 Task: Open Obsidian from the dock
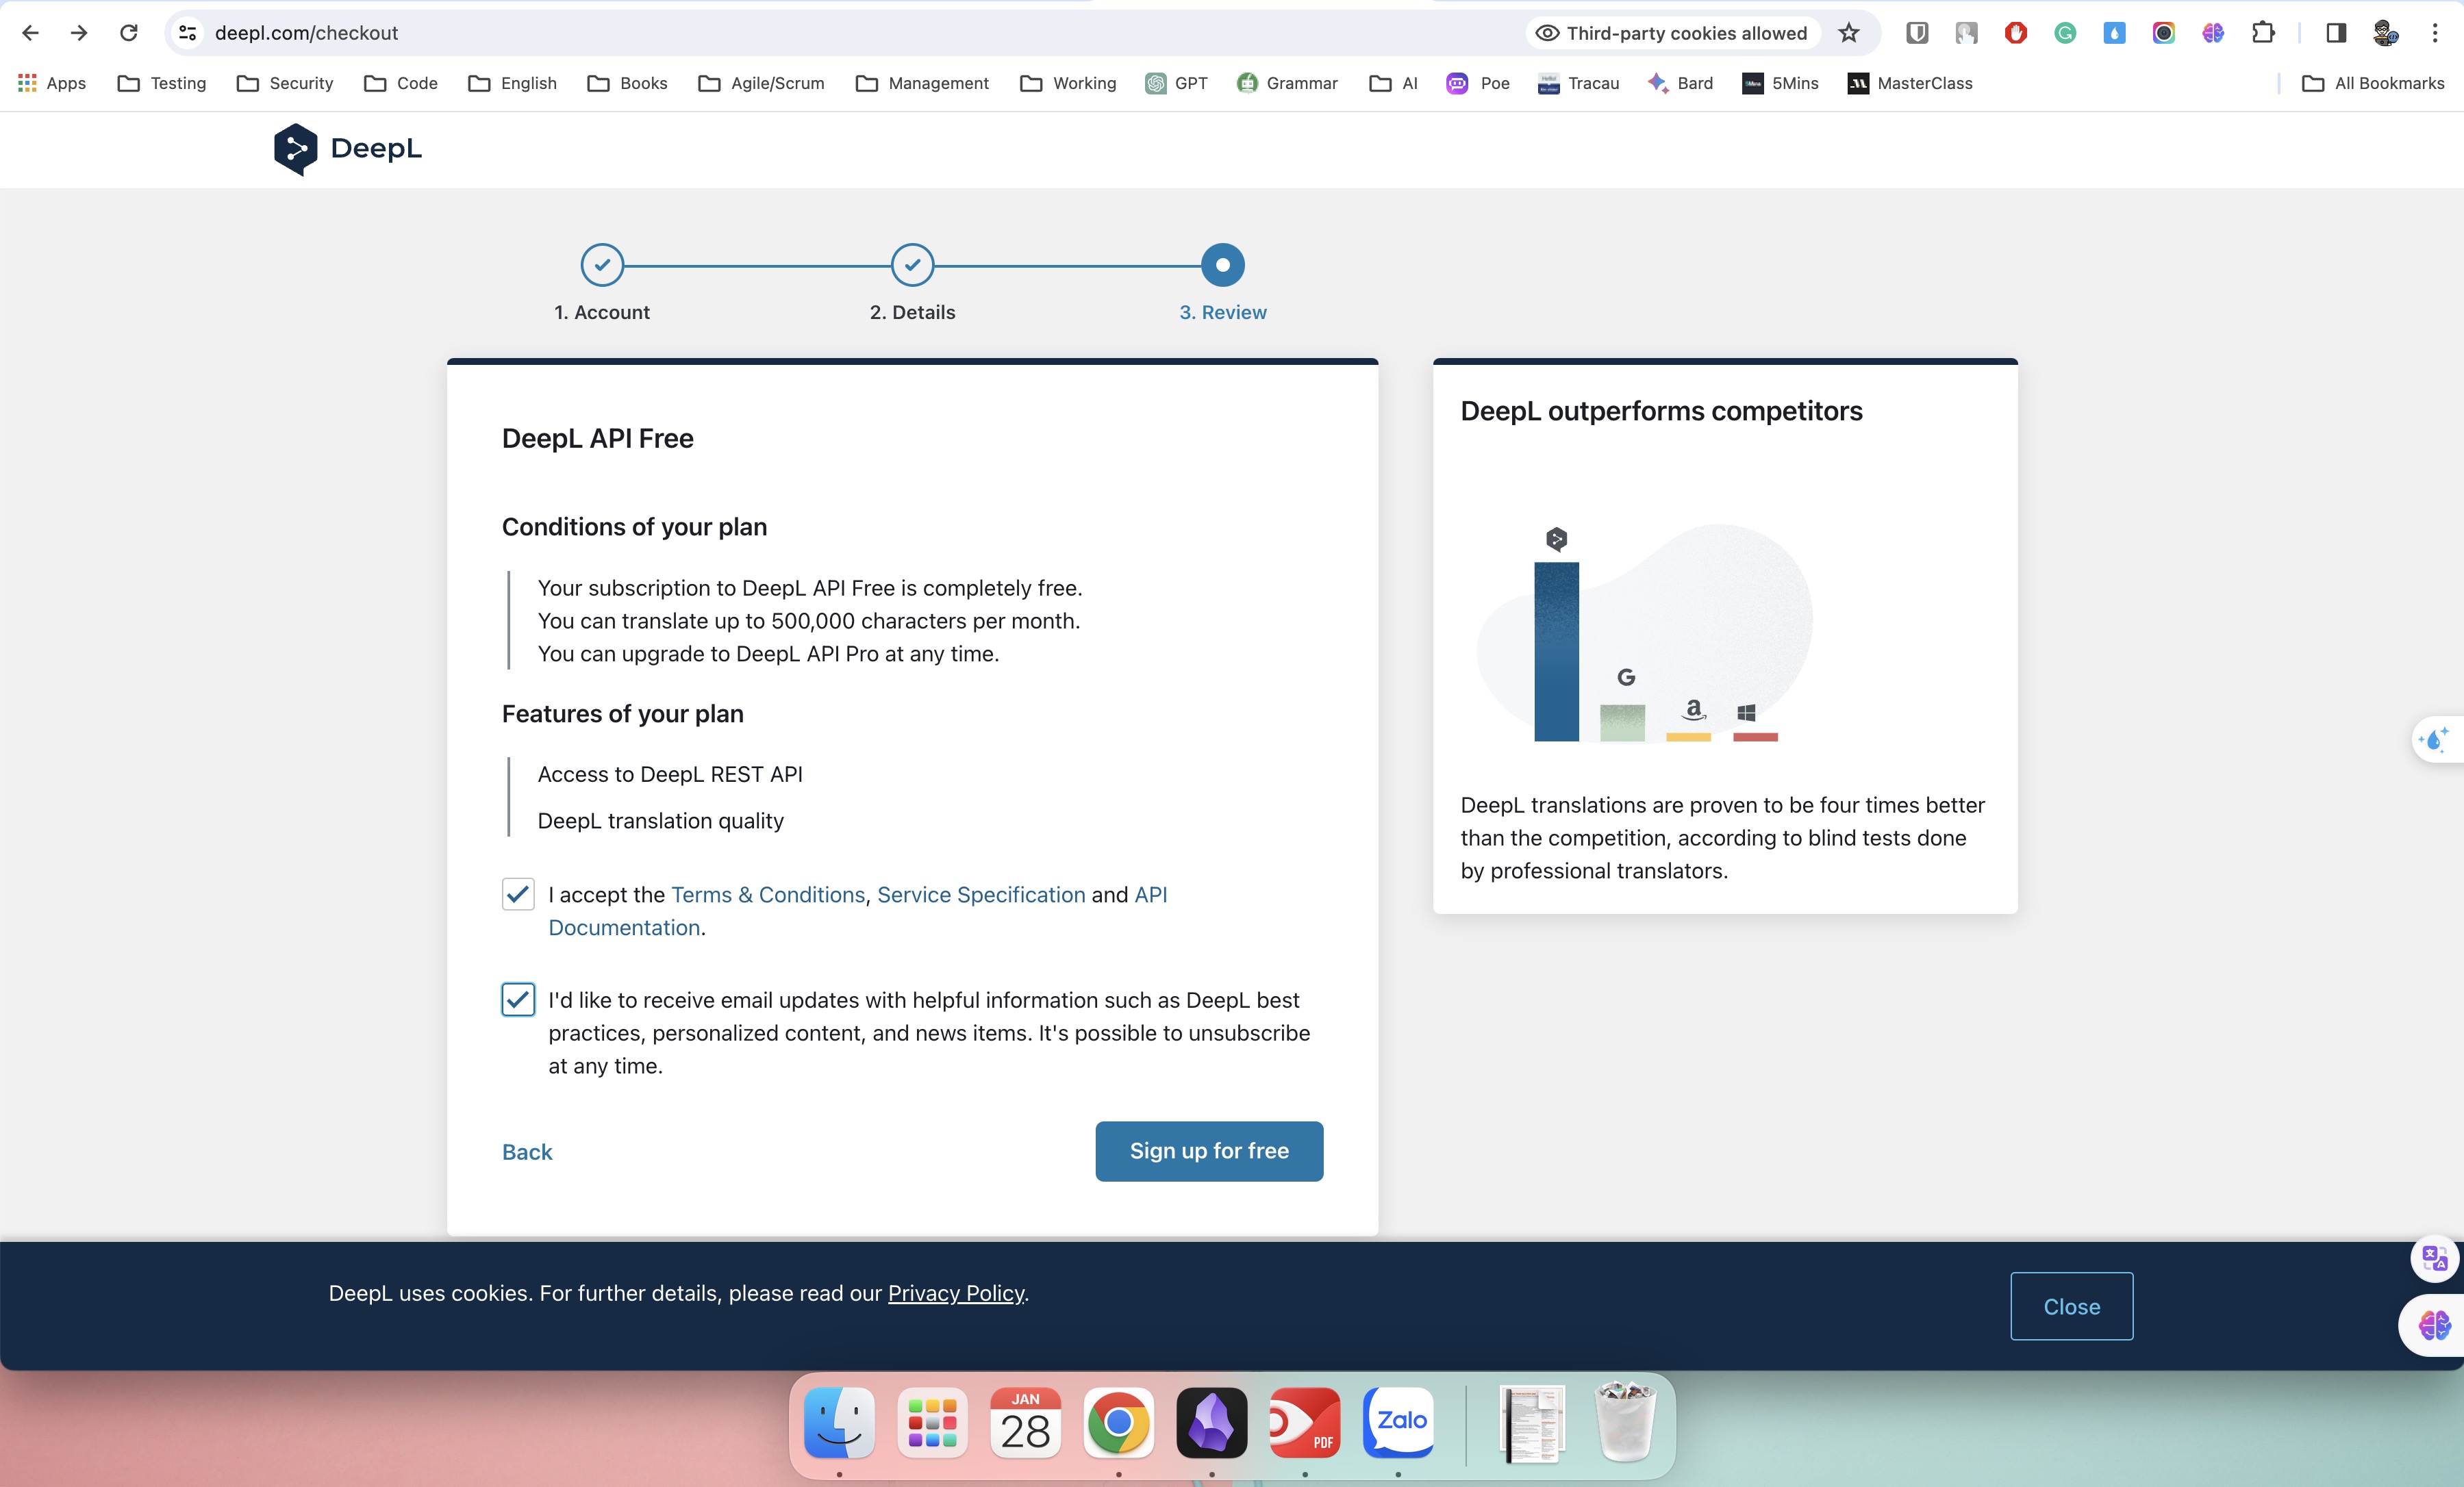[1211, 1422]
